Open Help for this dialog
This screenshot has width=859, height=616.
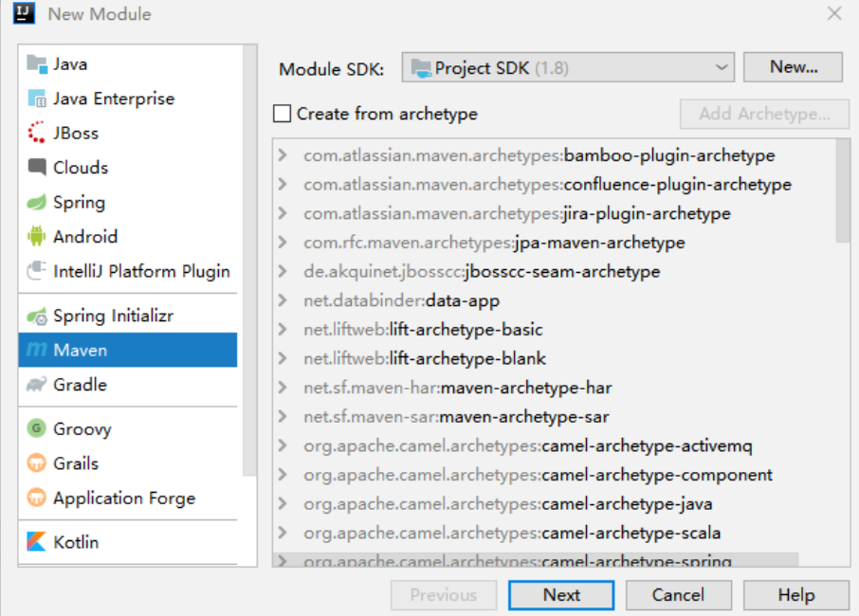(x=796, y=594)
